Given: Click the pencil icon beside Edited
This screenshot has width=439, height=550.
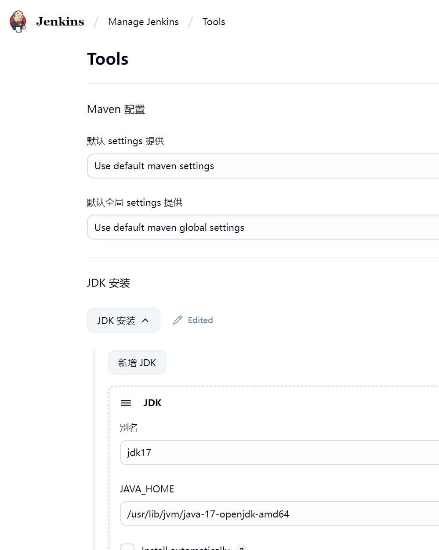Looking at the screenshot, I should click(177, 320).
